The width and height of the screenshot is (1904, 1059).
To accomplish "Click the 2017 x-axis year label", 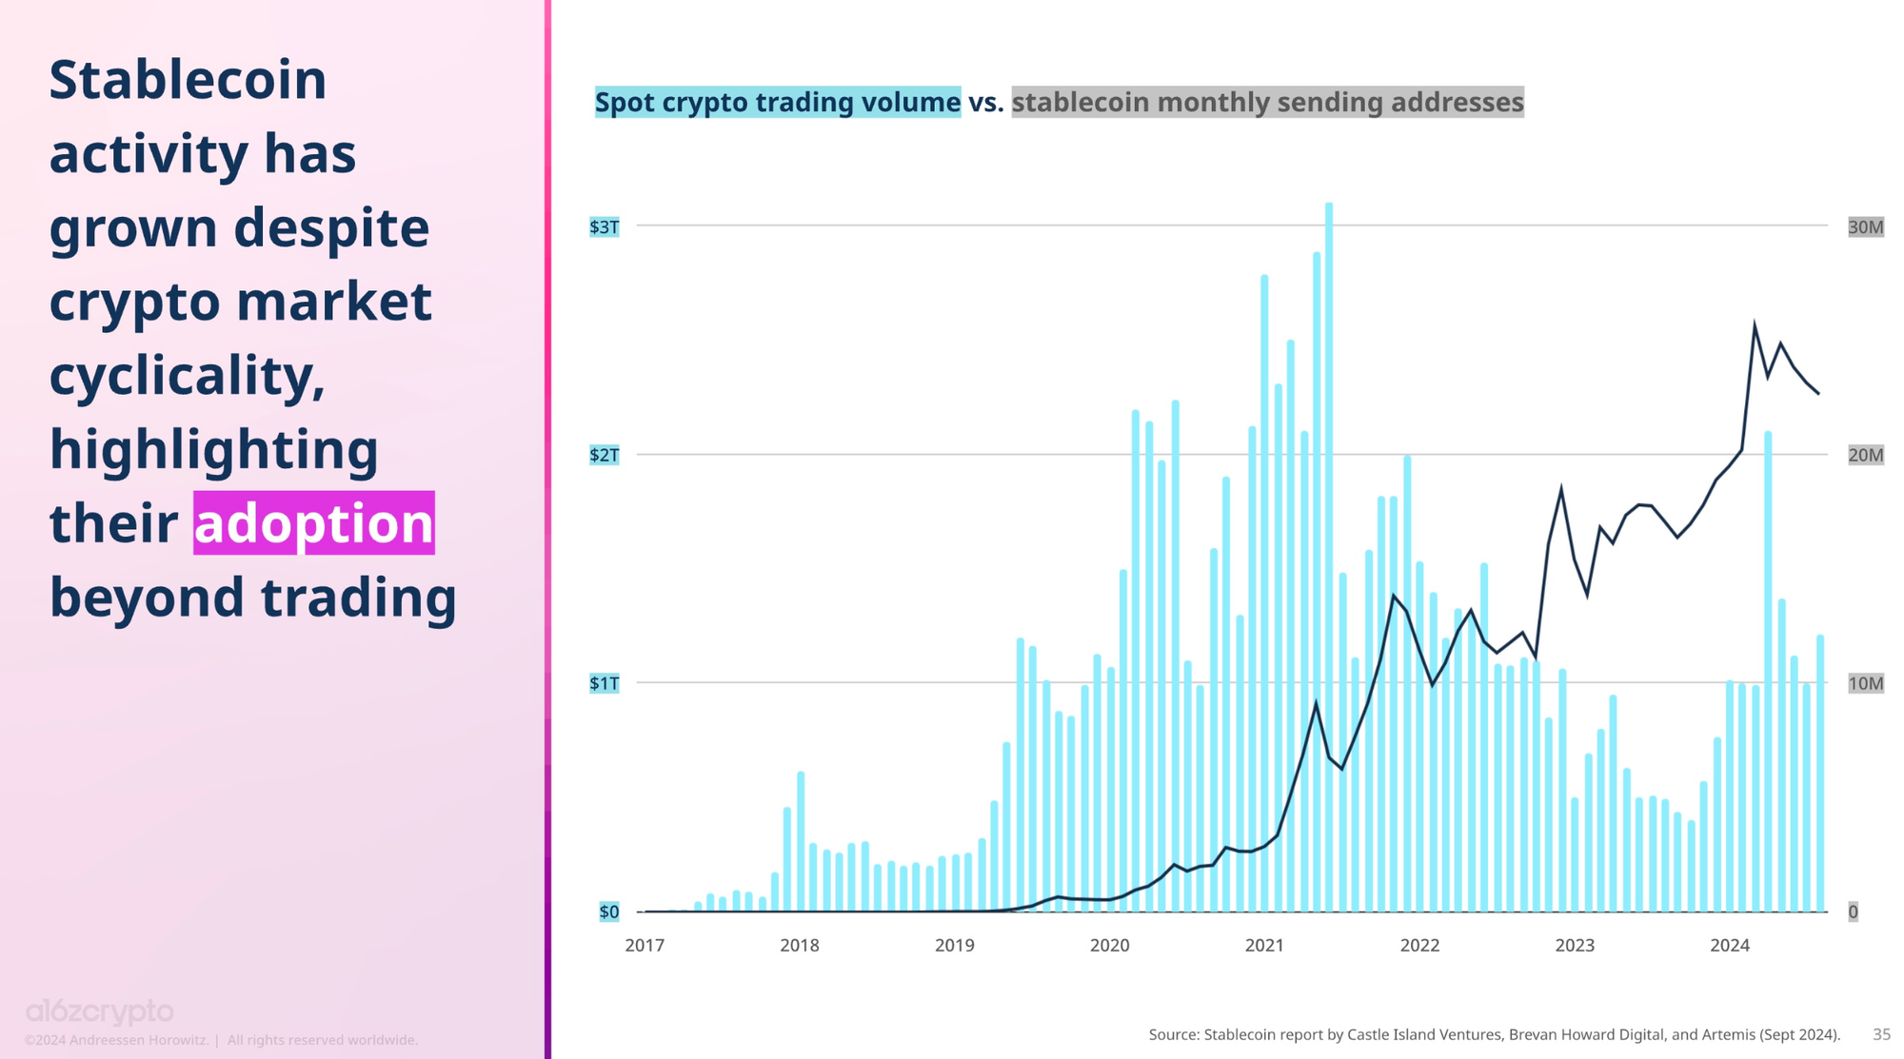I will coord(645,945).
